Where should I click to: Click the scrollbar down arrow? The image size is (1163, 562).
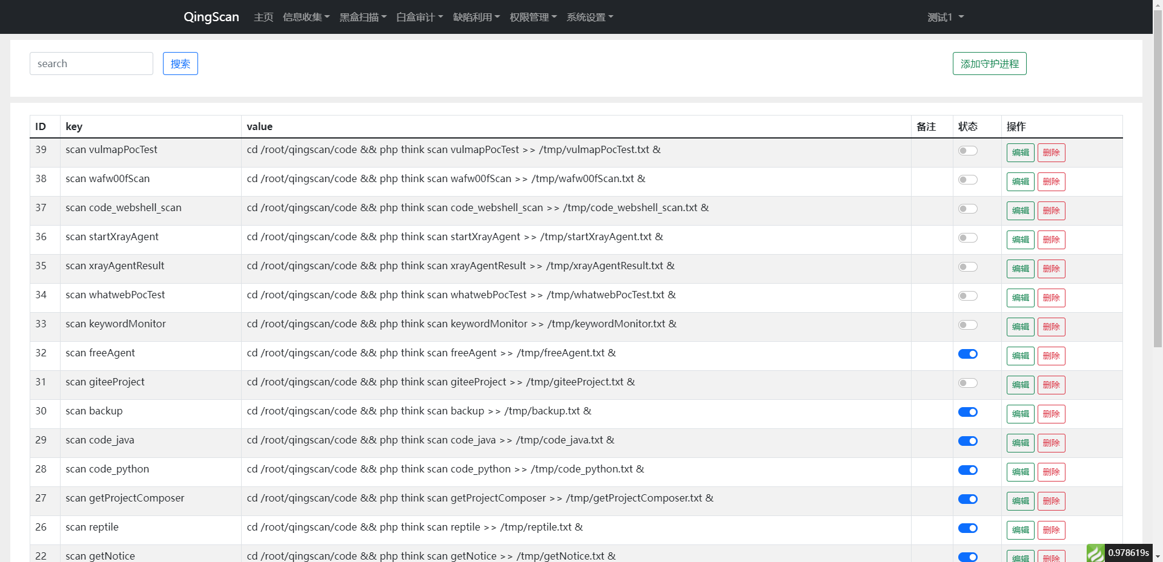tap(1158, 557)
